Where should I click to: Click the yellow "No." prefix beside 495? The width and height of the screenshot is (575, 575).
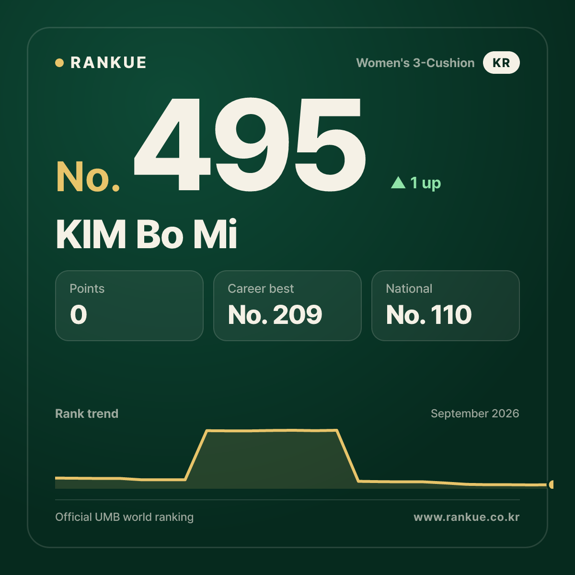88,177
